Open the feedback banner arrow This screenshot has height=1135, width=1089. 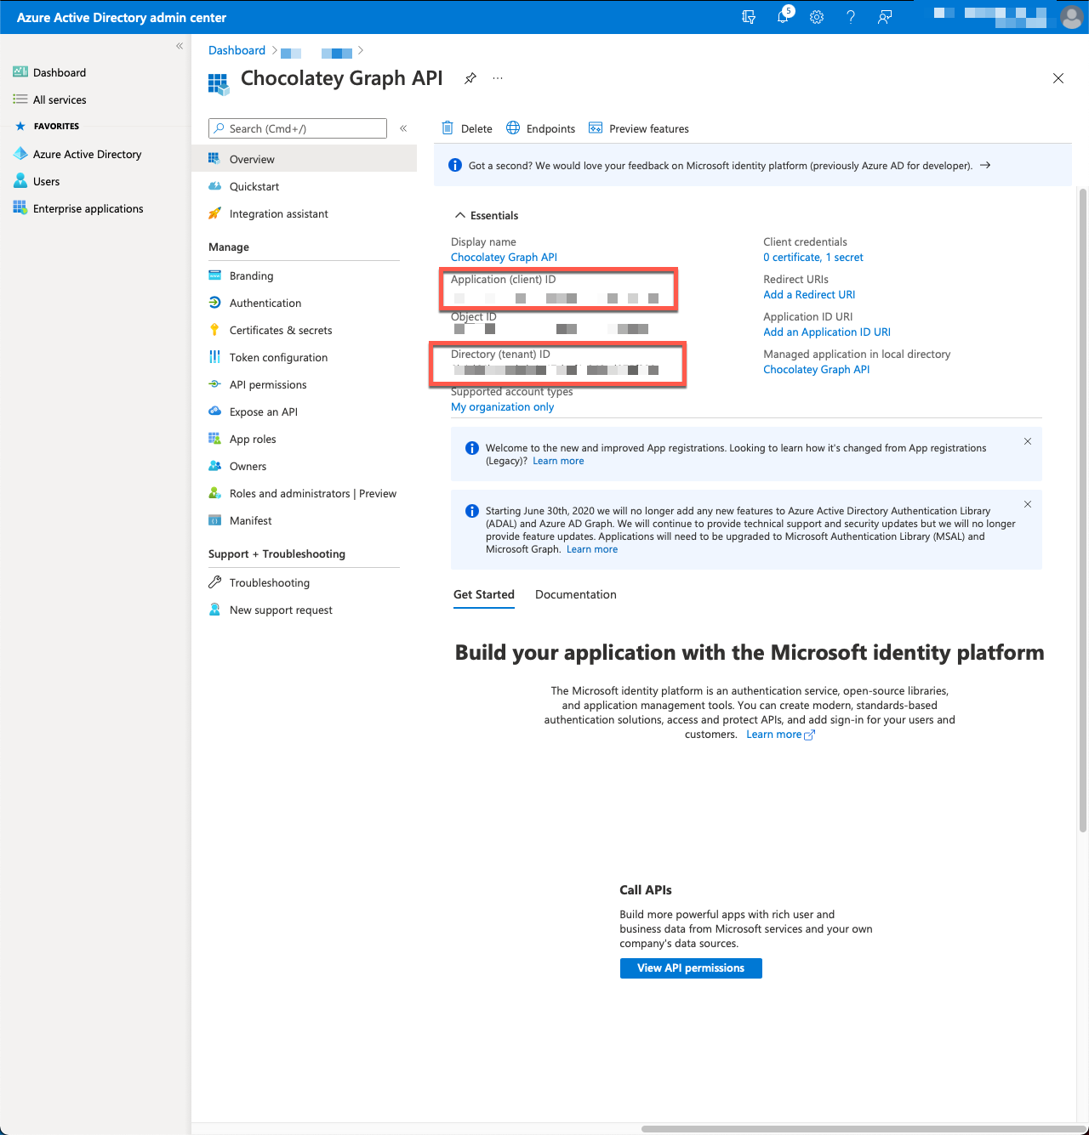985,165
